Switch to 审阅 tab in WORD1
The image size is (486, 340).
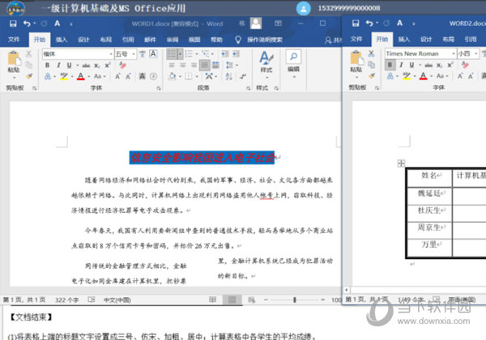tap(173, 40)
